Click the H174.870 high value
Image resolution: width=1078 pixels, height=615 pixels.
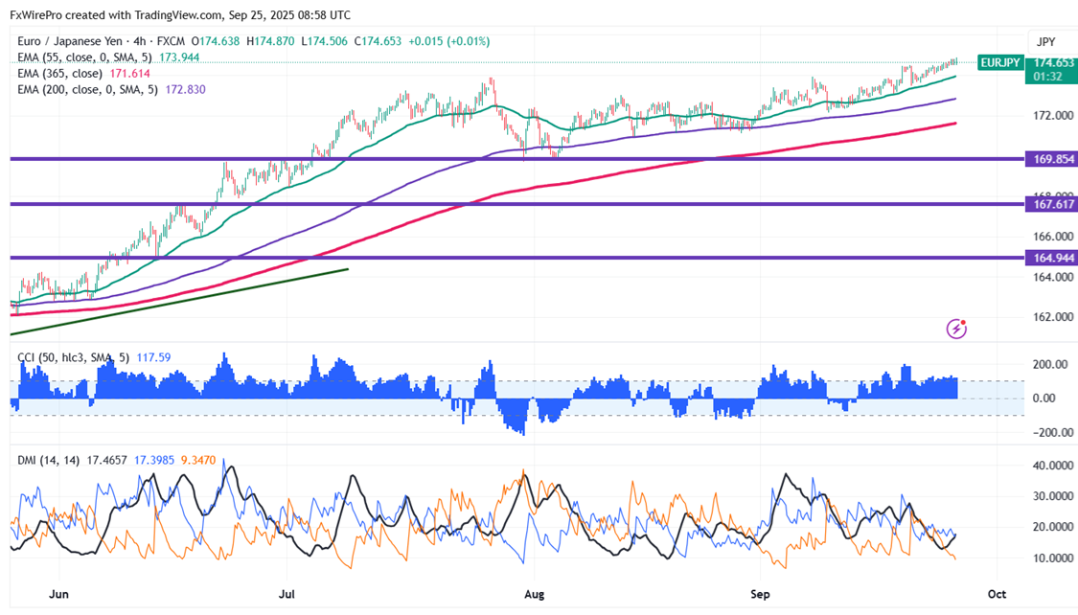click(270, 41)
